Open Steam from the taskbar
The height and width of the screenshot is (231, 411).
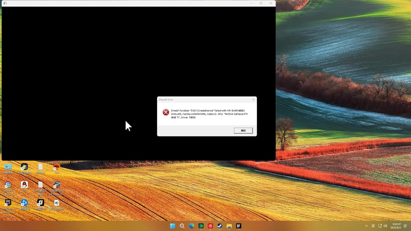coord(220,226)
